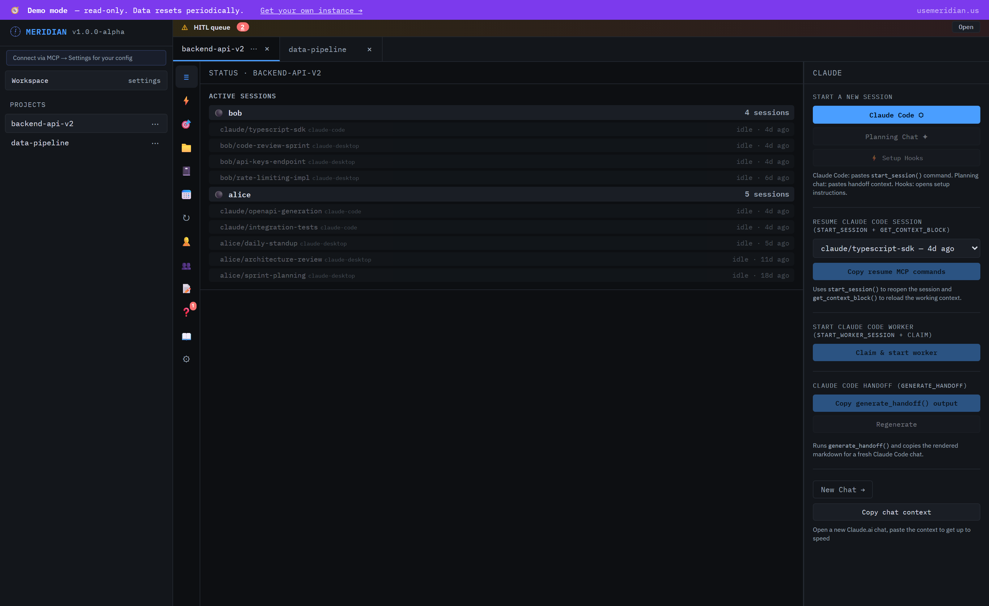Open the construction worker sidebar icon

pyautogui.click(x=186, y=242)
